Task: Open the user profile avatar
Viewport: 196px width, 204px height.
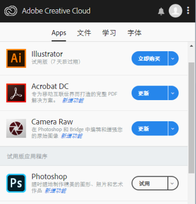Action: 175,11
